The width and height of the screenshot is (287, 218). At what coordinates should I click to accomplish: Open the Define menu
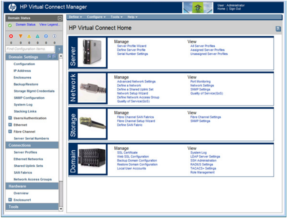click(x=75, y=17)
